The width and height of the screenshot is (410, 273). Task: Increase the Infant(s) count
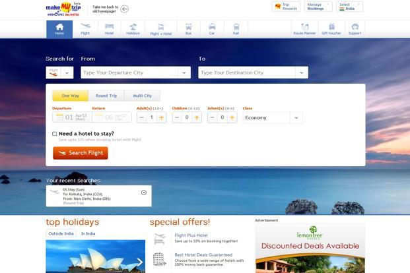point(232,117)
